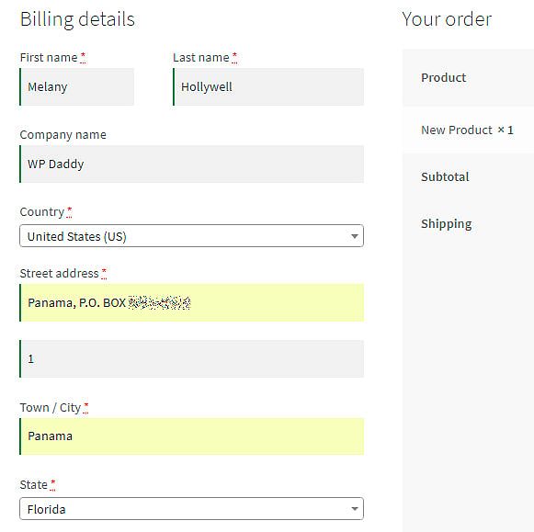Screen dimensions: 534x532
Task: Click the Product column header in Your order
Action: click(x=443, y=77)
